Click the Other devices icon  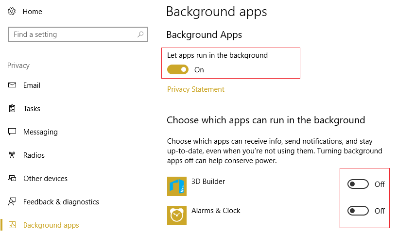pyautogui.click(x=12, y=179)
